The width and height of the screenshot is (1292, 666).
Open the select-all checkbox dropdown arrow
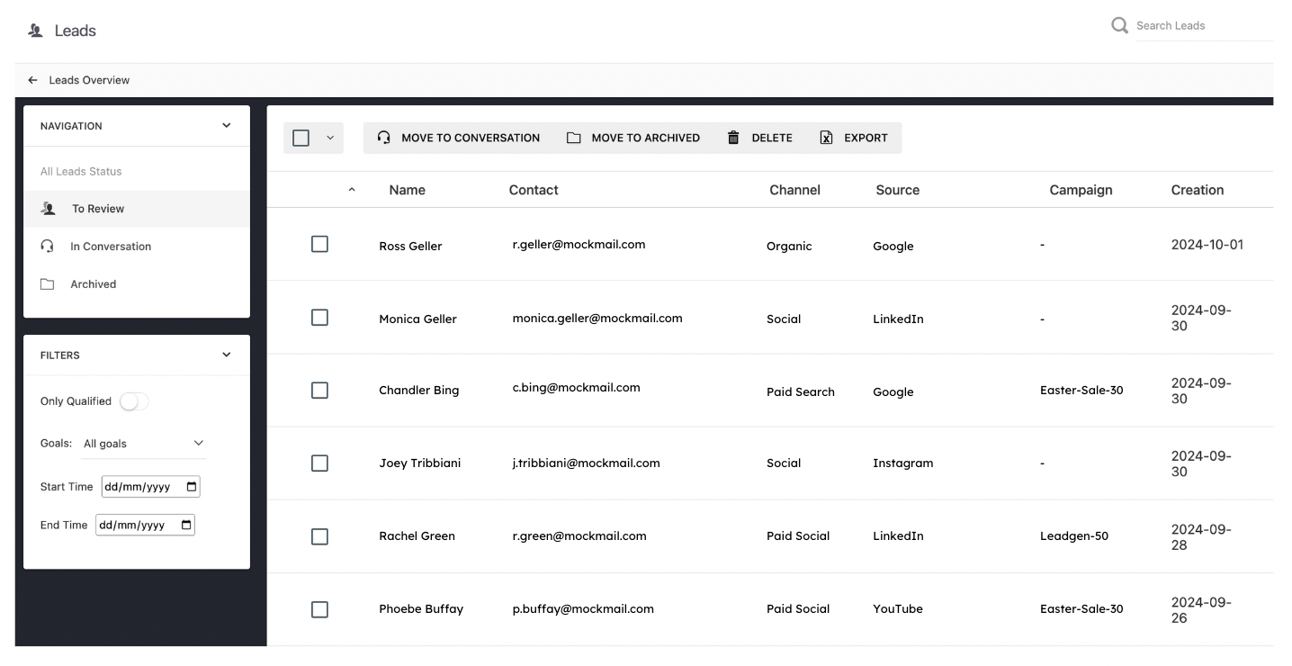(x=329, y=138)
